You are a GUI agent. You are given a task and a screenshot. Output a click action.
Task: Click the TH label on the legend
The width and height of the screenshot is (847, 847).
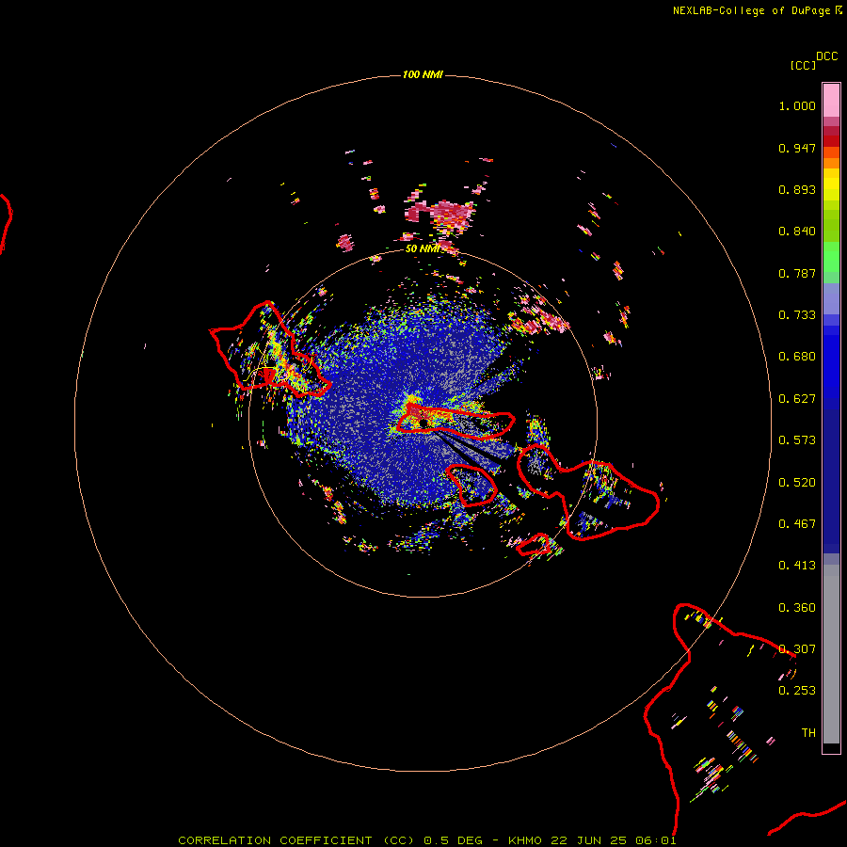pos(808,733)
